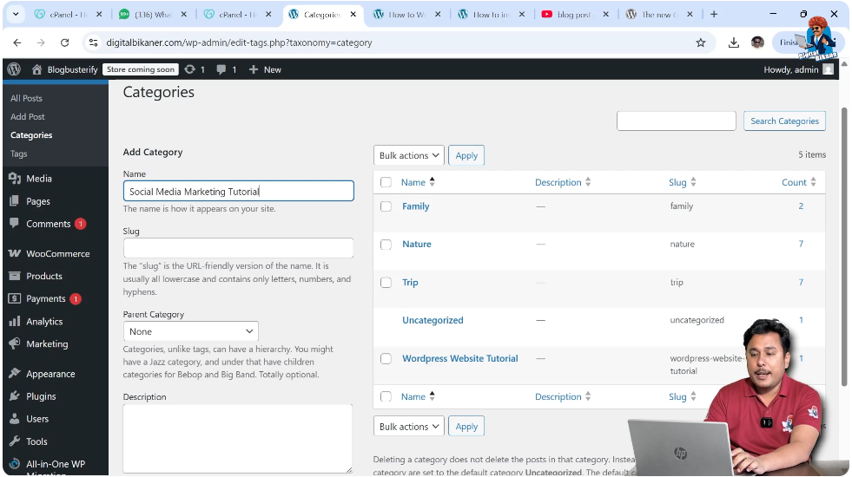Toggle select-all checkbox in table header

386,182
